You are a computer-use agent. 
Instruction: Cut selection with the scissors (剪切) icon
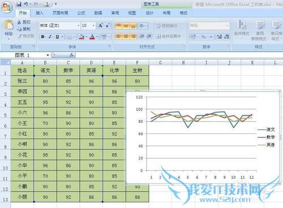point(24,22)
